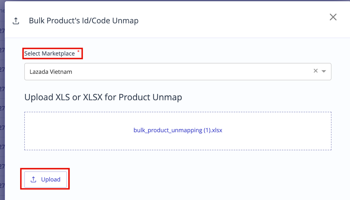Submit file with the Upload button
This screenshot has width=350, height=200.
tap(46, 179)
